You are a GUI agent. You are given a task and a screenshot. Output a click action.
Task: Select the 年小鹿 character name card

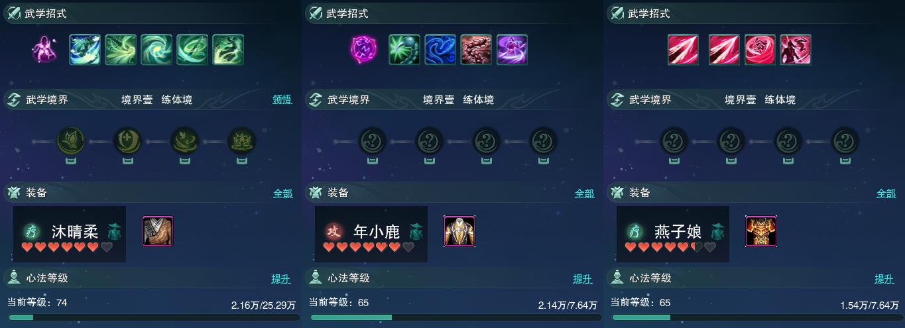[371, 234]
